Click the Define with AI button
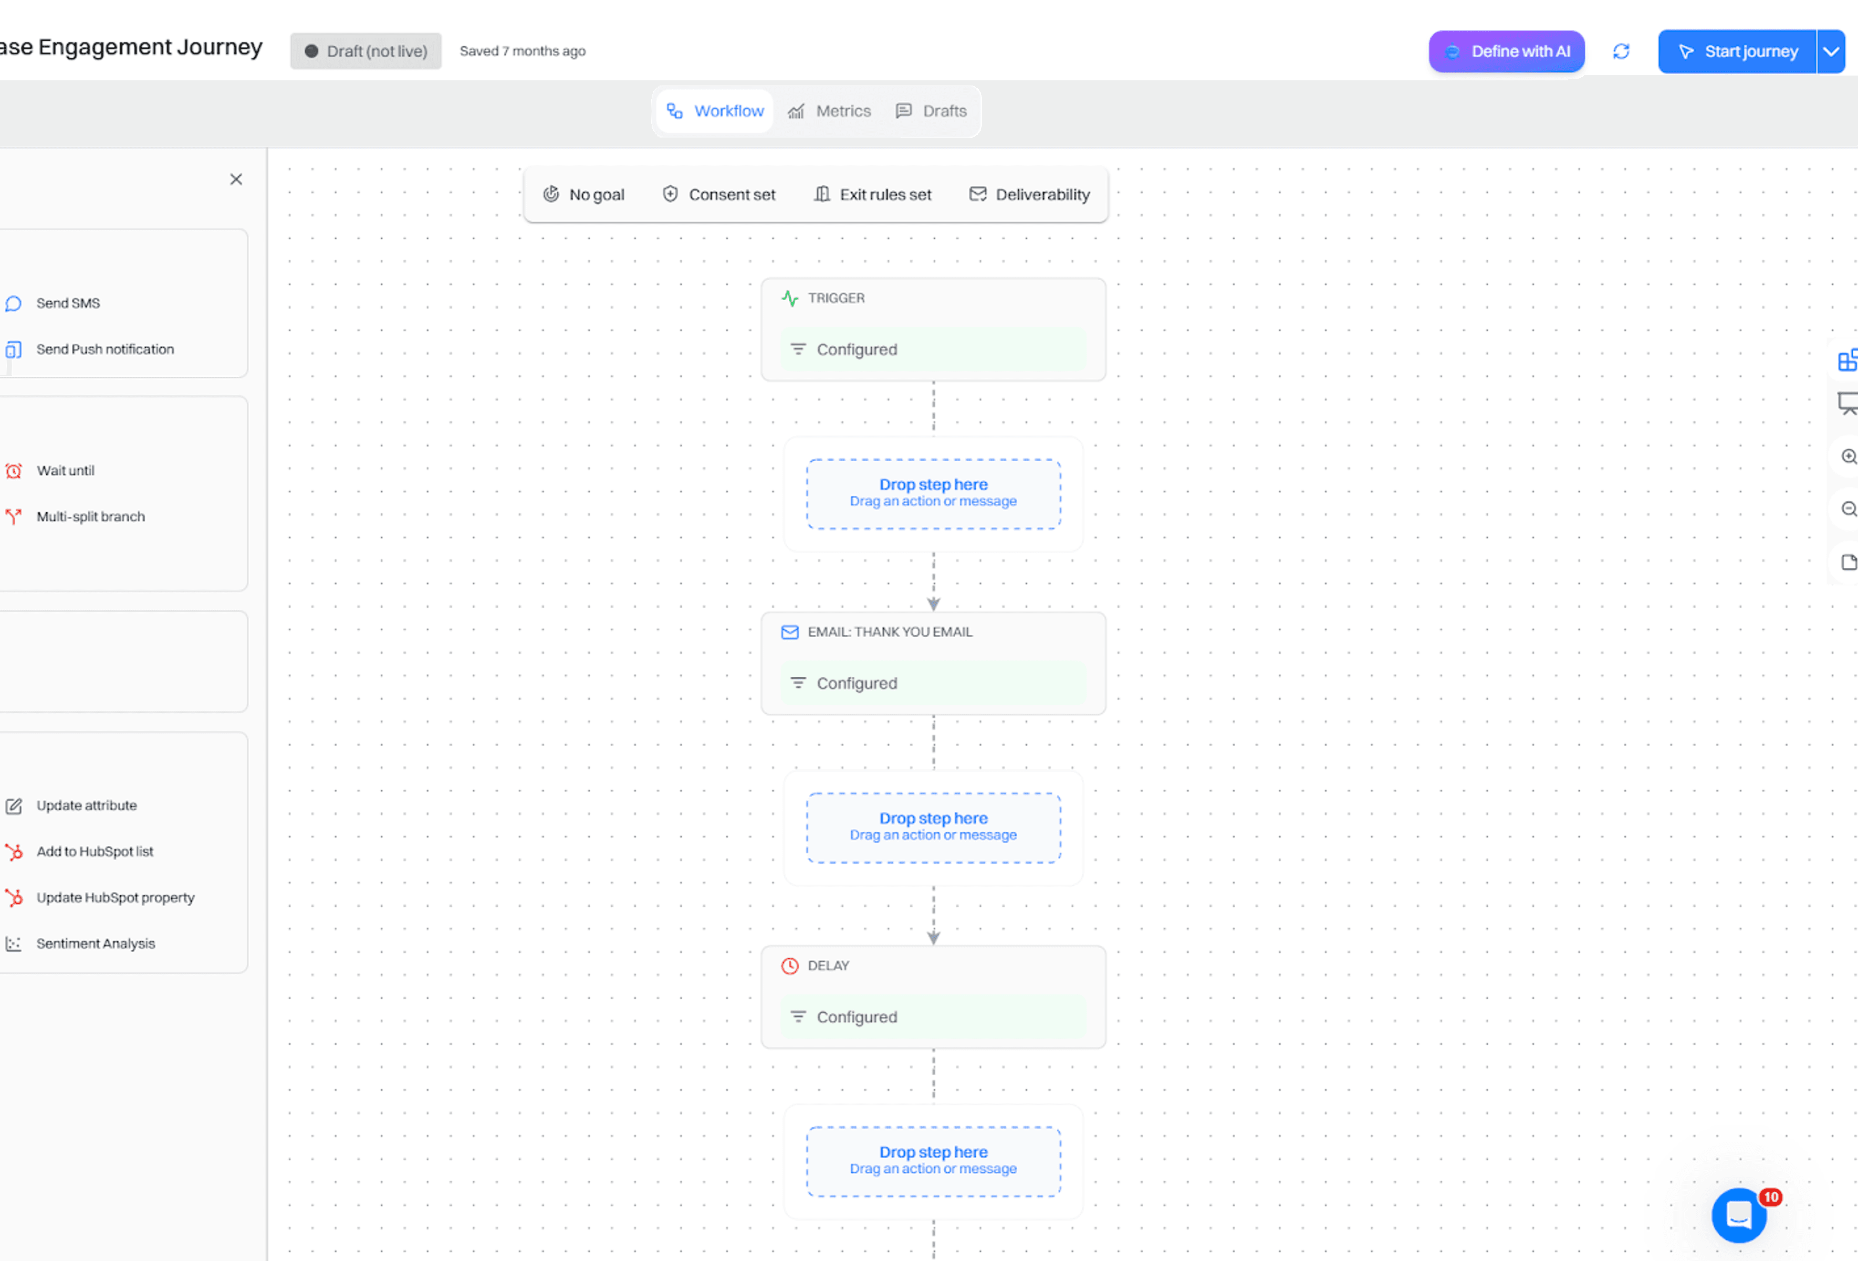The width and height of the screenshot is (1858, 1261). [1506, 51]
